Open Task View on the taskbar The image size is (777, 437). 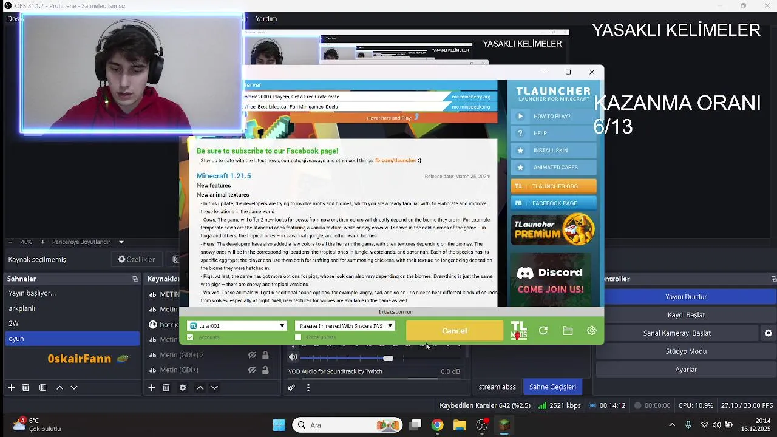[x=415, y=425]
